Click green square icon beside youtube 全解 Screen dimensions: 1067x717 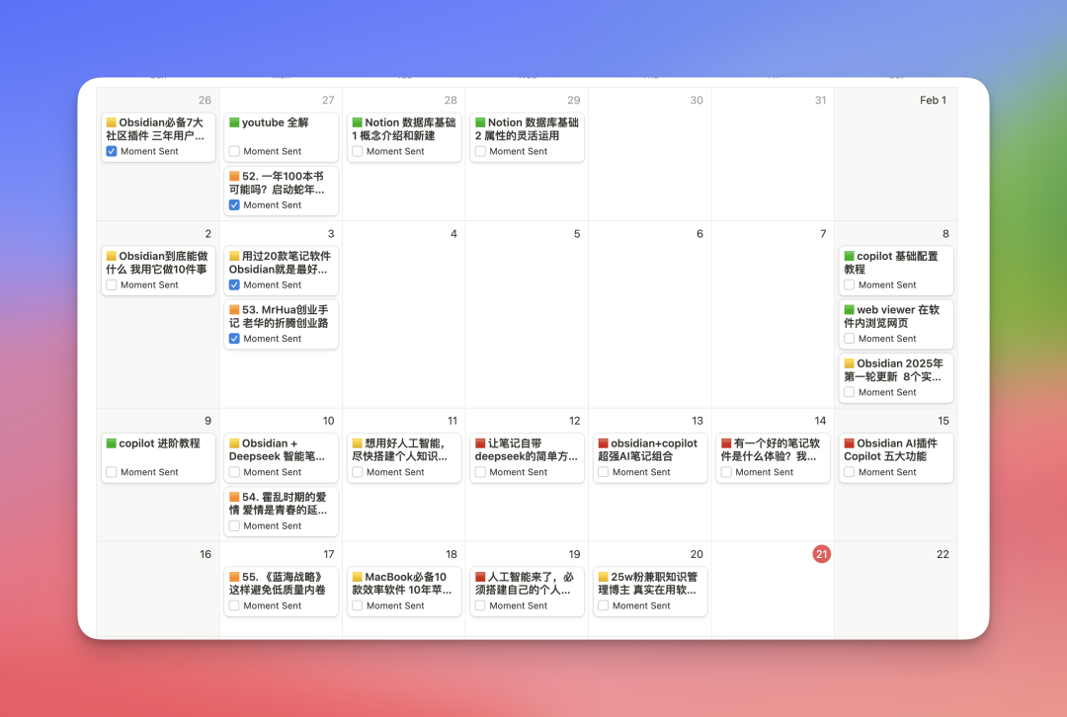[x=234, y=123]
